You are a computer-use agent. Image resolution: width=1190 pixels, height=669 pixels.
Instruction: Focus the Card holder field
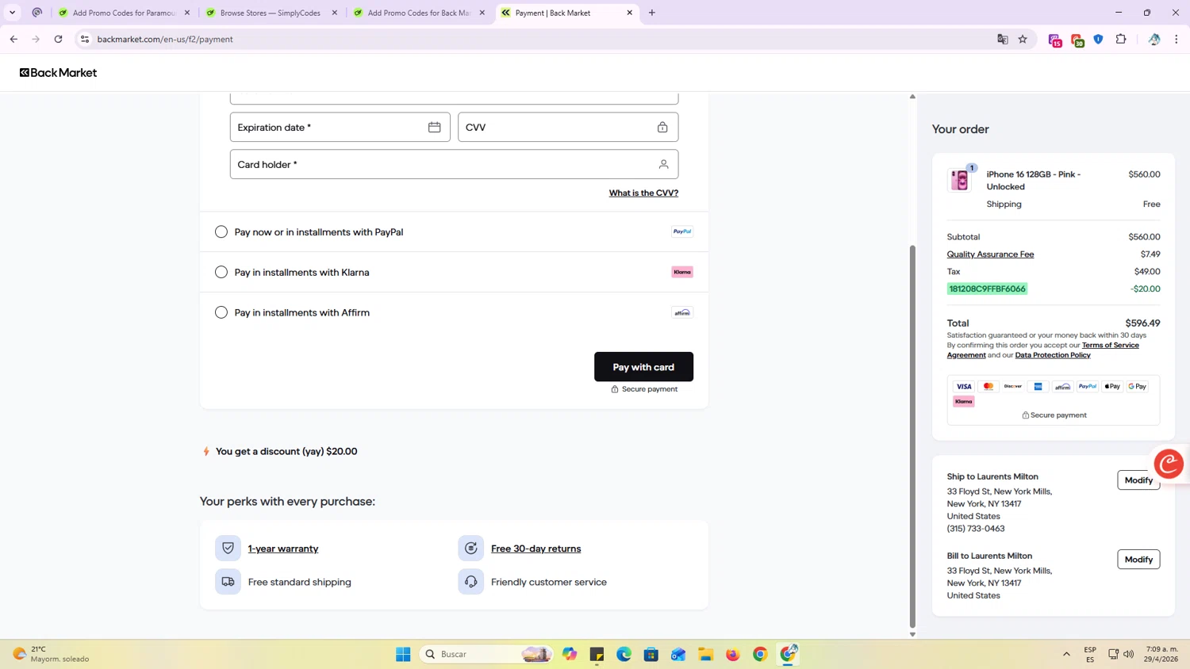454,164
